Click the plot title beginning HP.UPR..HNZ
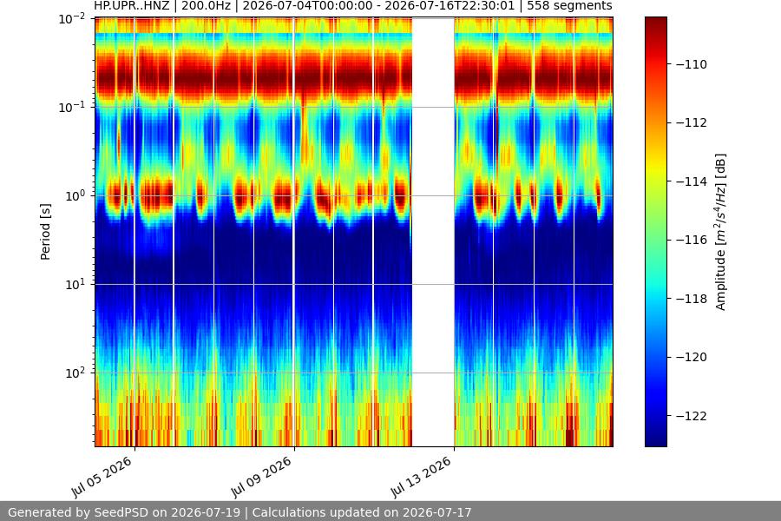The image size is (781, 521). [353, 6]
